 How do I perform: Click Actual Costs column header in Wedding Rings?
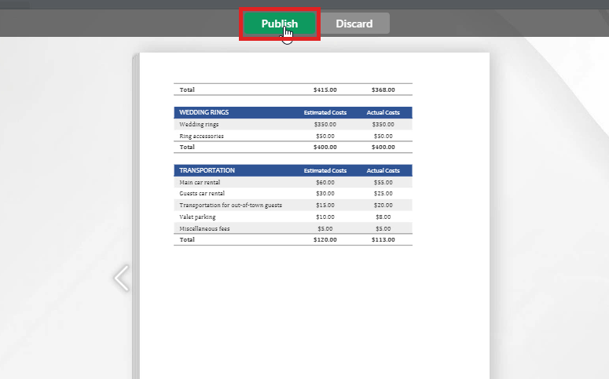[383, 112]
